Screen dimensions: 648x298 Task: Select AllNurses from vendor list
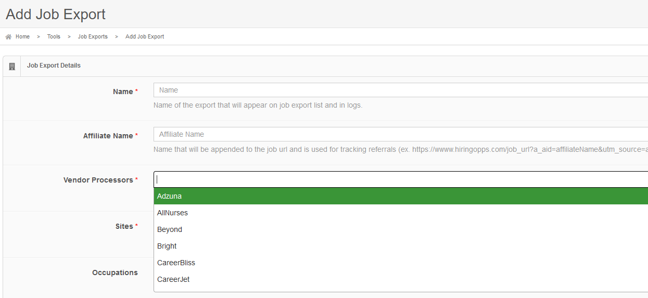(x=401, y=213)
